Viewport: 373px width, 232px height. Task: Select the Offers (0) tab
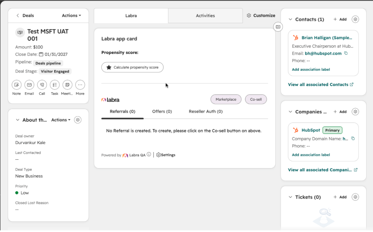(x=162, y=111)
